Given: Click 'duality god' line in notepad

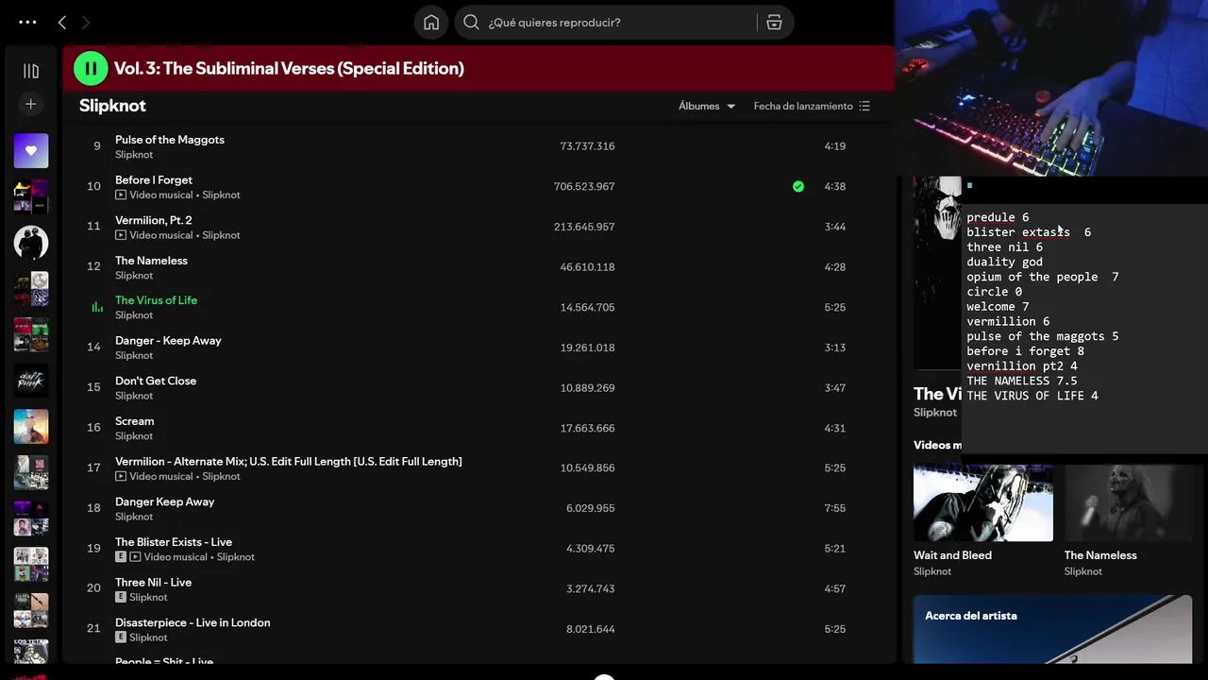Looking at the screenshot, I should tap(1004, 262).
